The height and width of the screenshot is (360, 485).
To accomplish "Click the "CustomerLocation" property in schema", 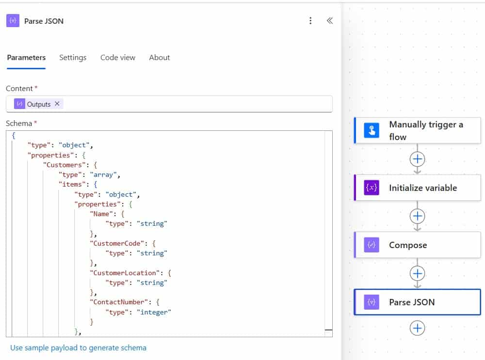I will (x=125, y=273).
